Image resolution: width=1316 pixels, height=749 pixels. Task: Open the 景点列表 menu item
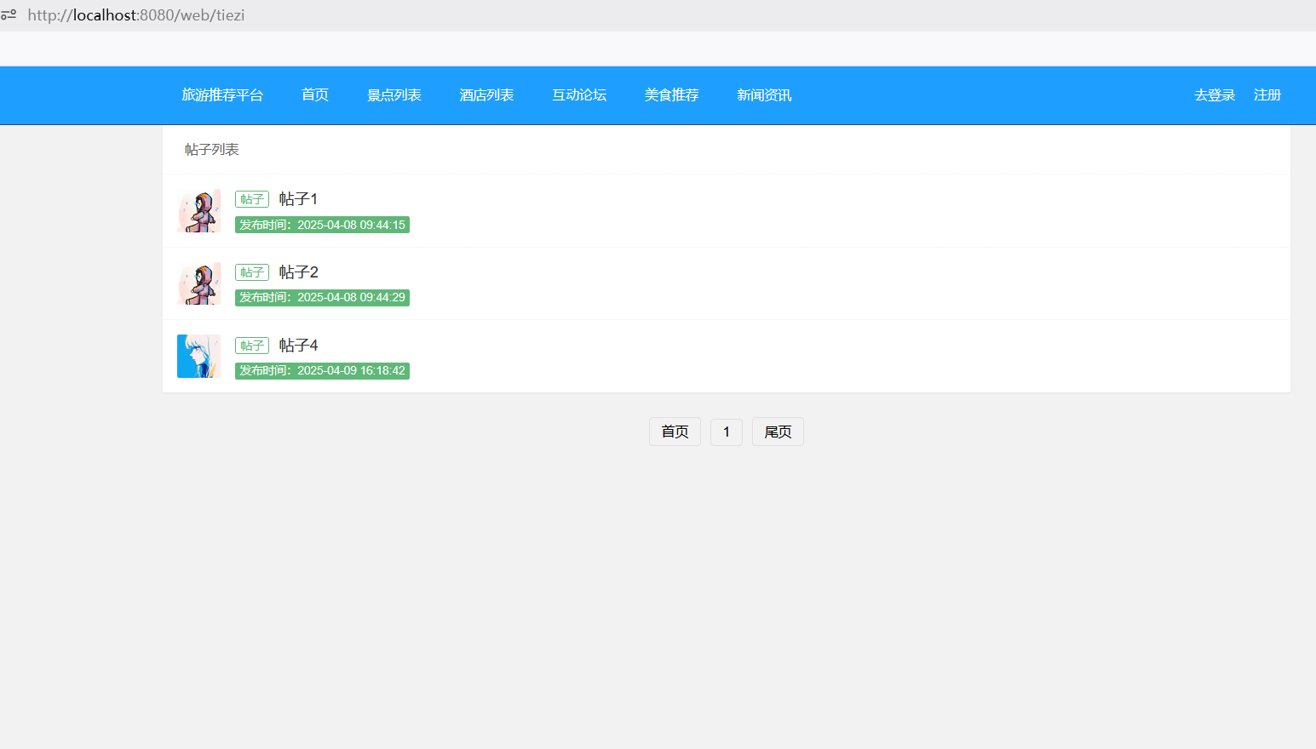coord(394,95)
